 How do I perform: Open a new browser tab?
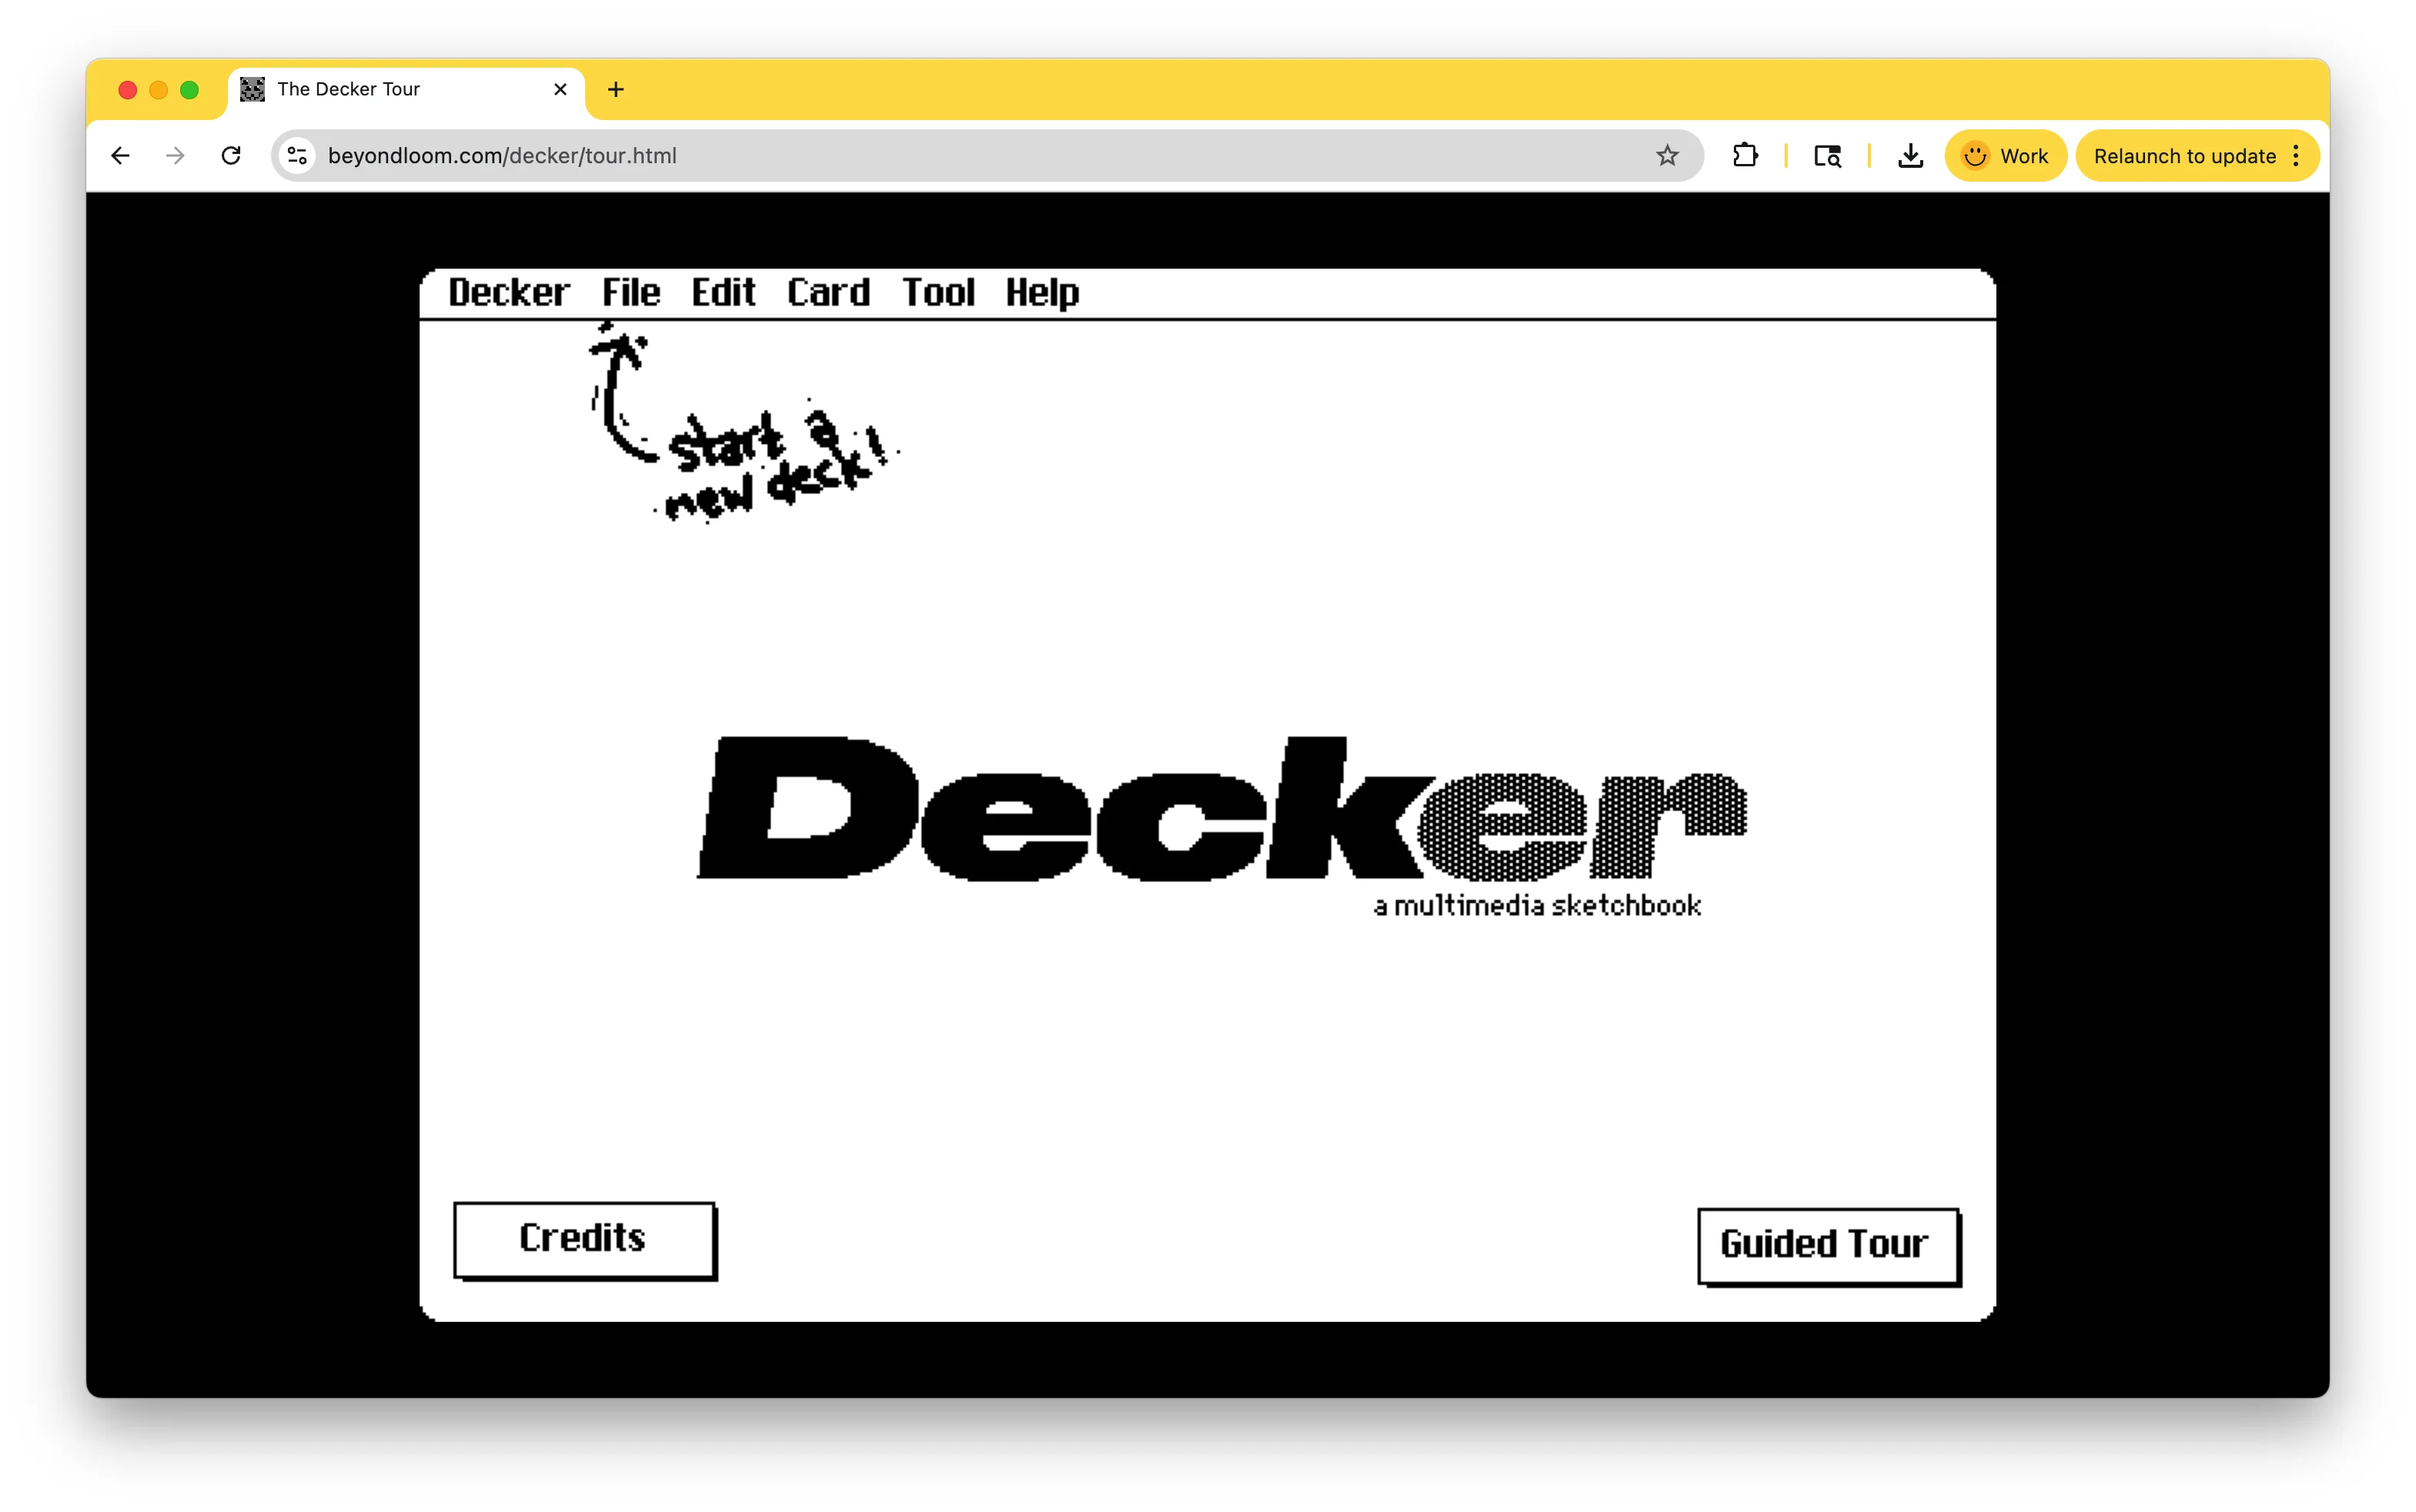tap(616, 90)
